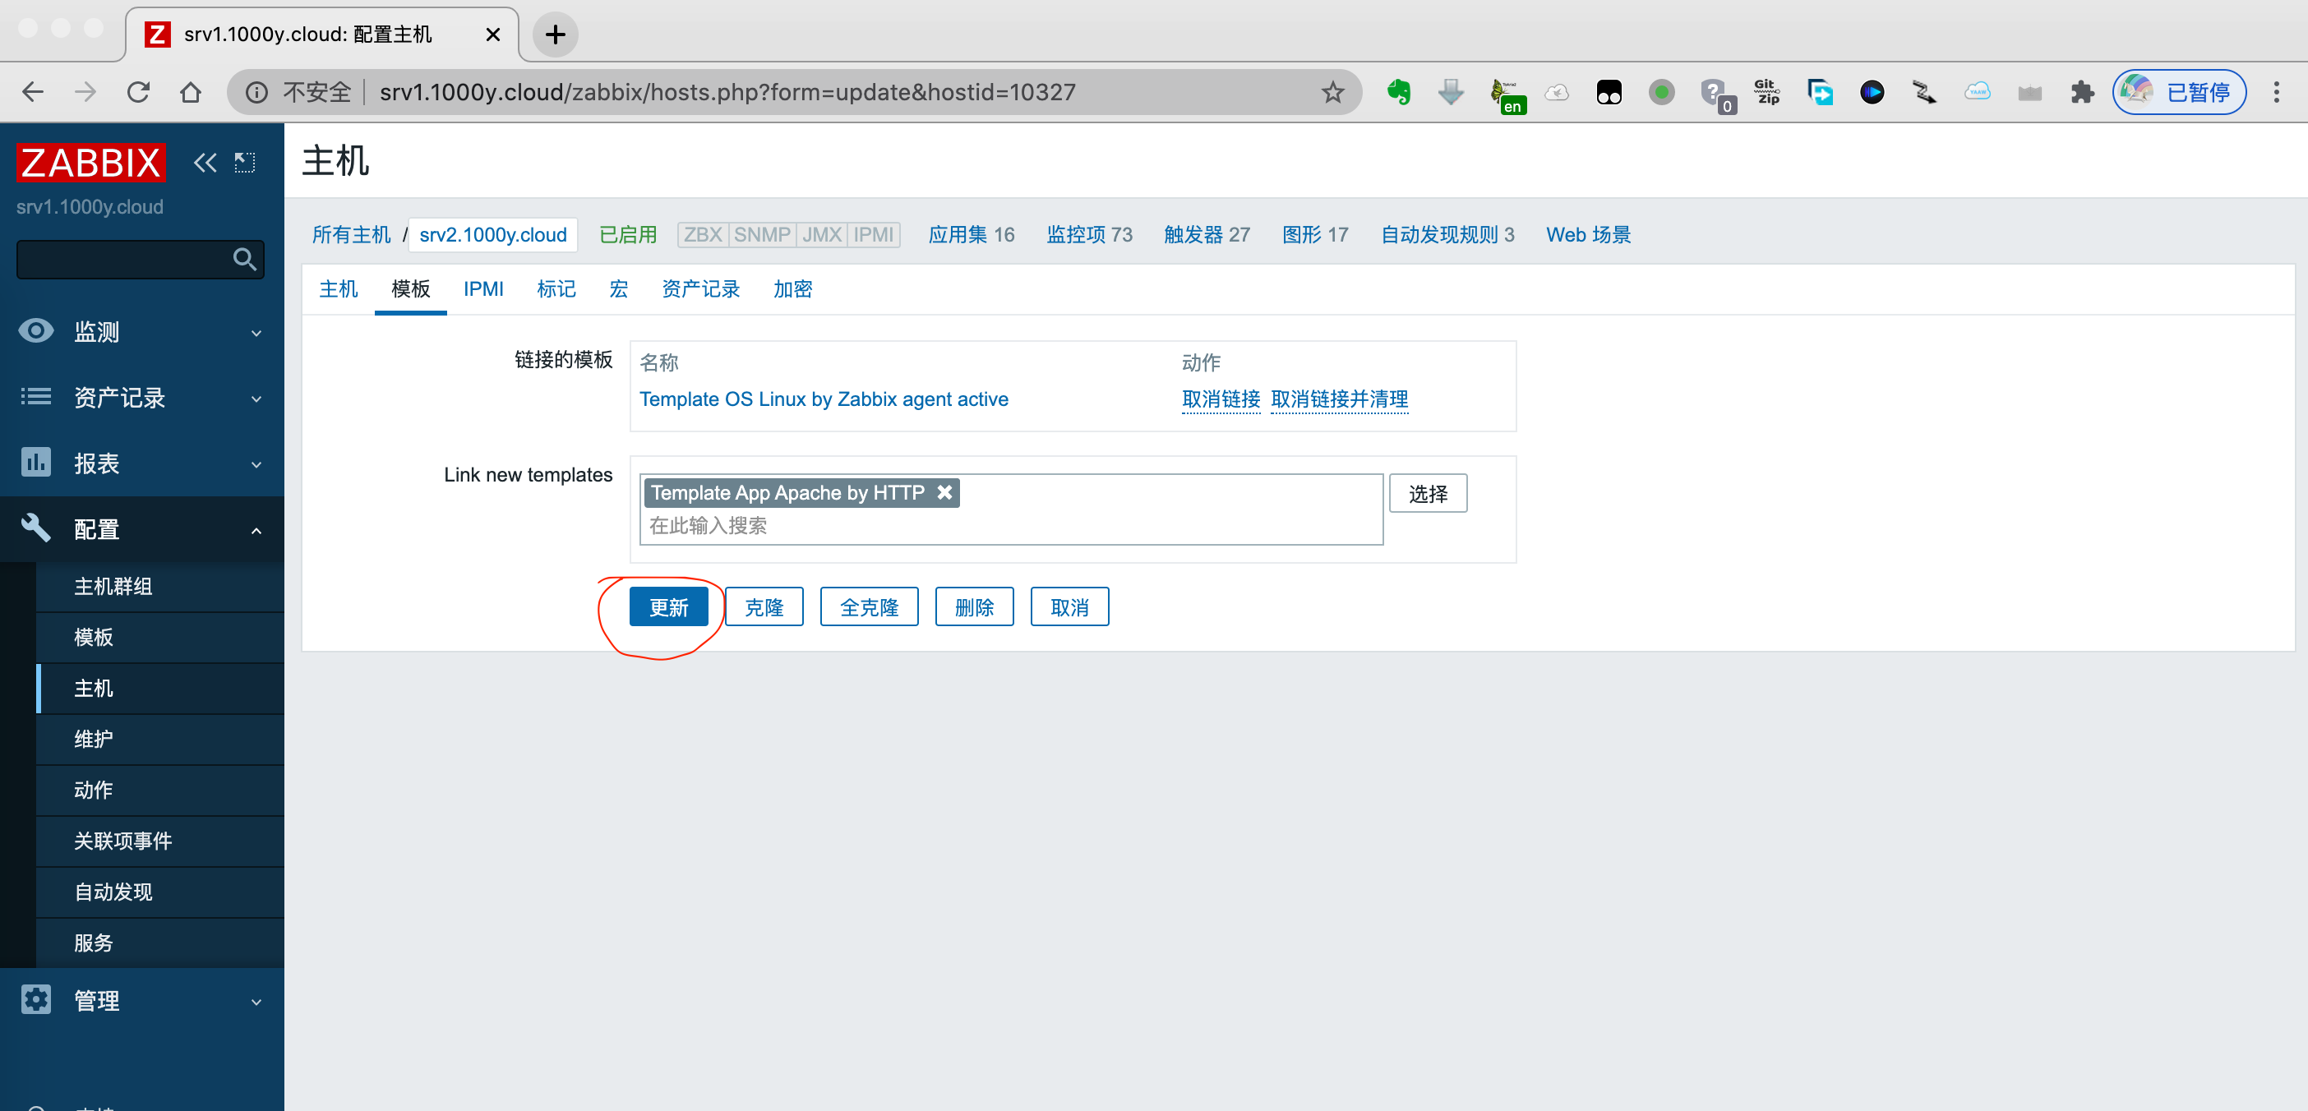The image size is (2308, 1111).
Task: Click the chart icon next to 报表
Action: tap(36, 463)
